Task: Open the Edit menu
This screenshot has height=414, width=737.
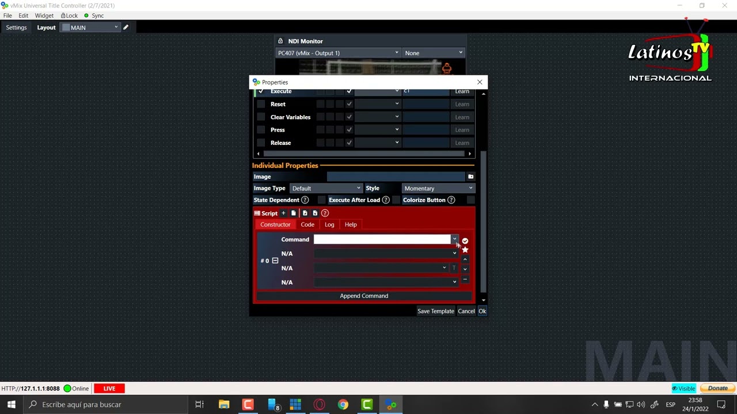Action: click(x=23, y=16)
